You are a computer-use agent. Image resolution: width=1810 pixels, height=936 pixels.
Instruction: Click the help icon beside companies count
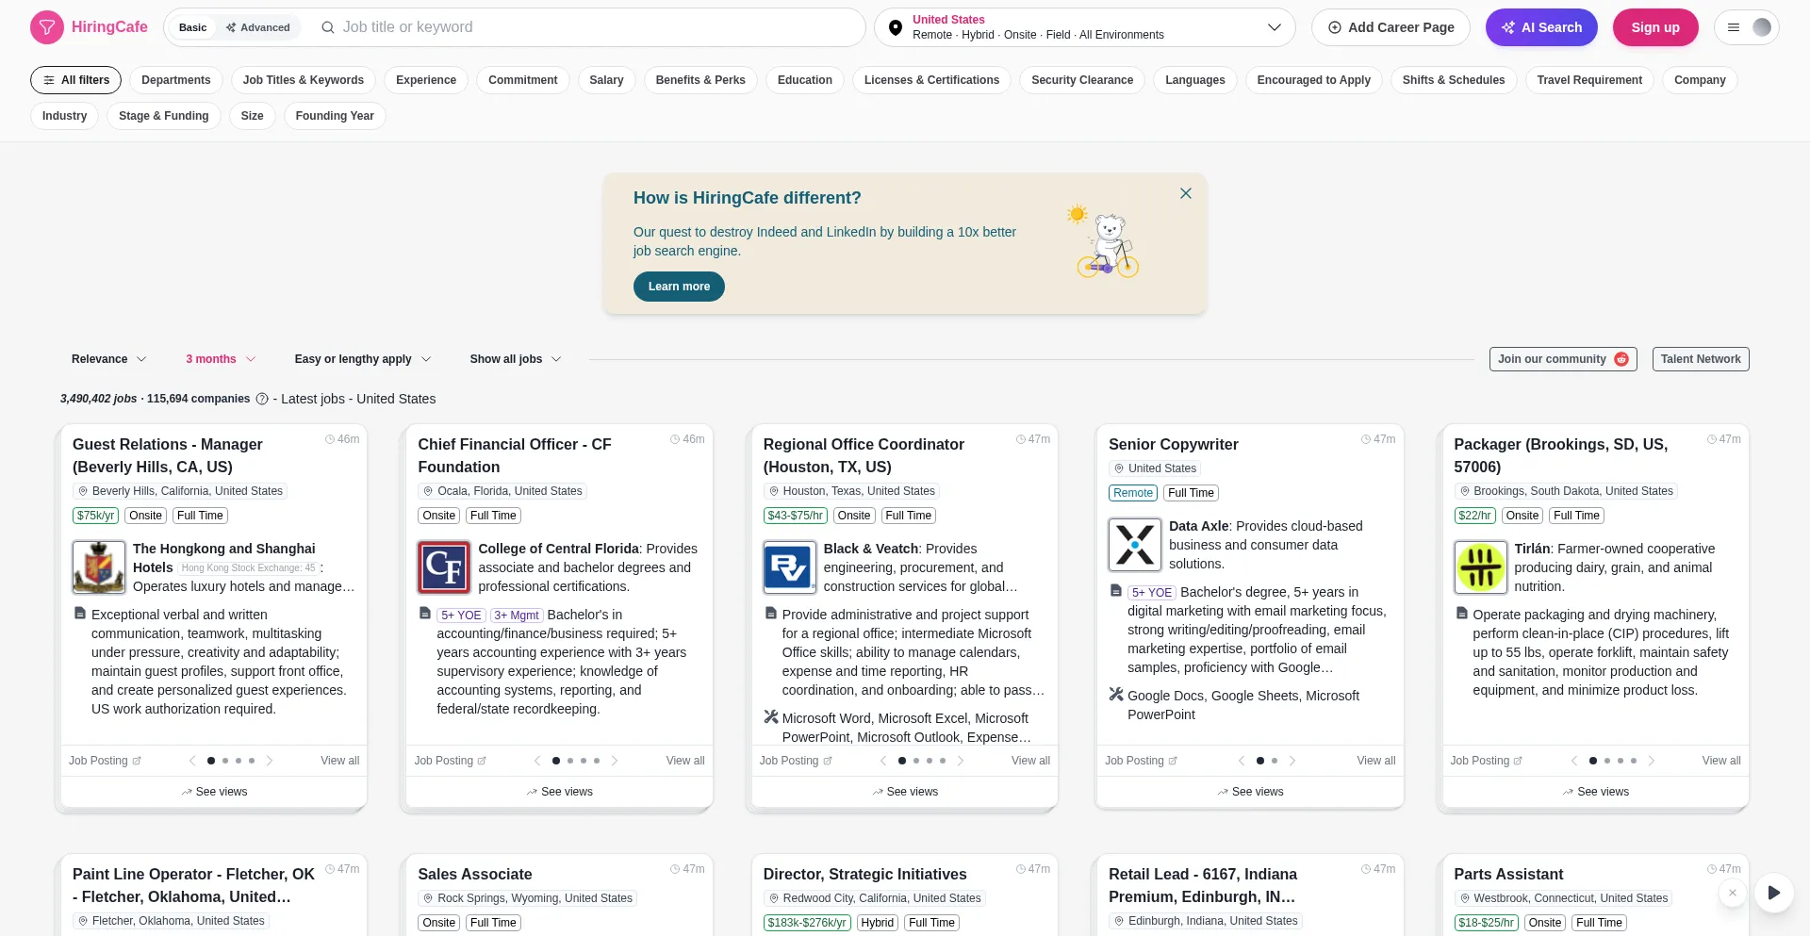[x=262, y=399]
